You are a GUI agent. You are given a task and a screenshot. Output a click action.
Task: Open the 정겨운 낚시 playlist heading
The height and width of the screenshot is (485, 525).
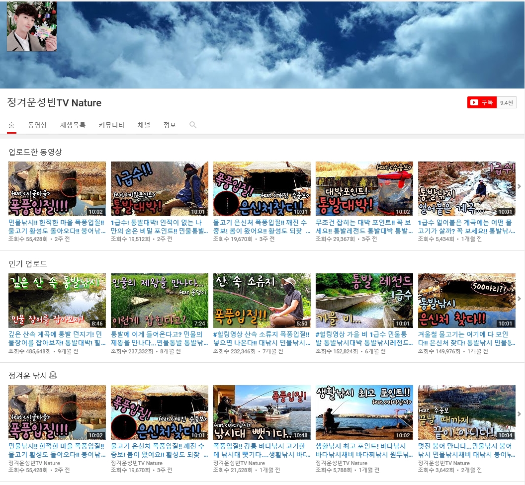(x=28, y=376)
